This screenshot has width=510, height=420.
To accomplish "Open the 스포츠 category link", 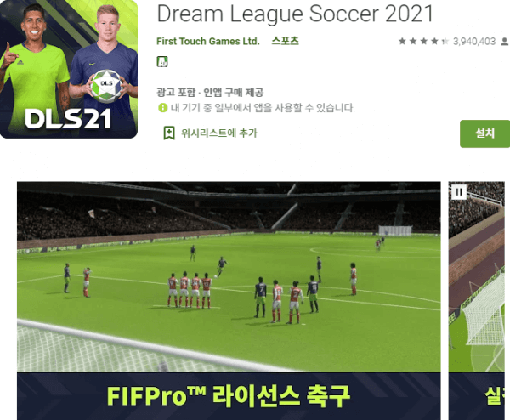I will [x=286, y=41].
